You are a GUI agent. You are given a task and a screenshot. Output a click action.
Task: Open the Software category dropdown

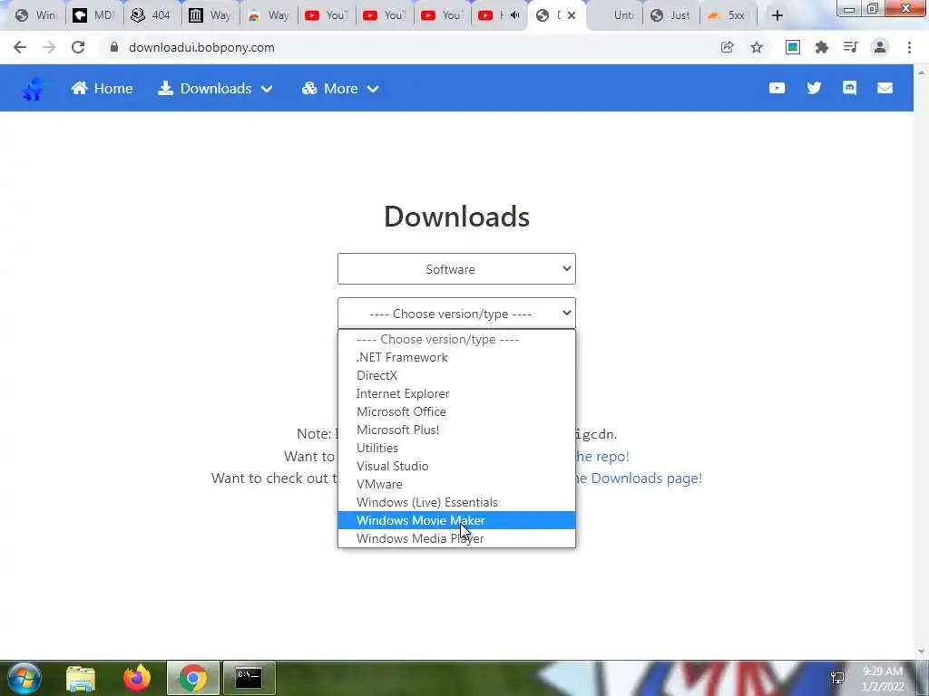pos(456,268)
